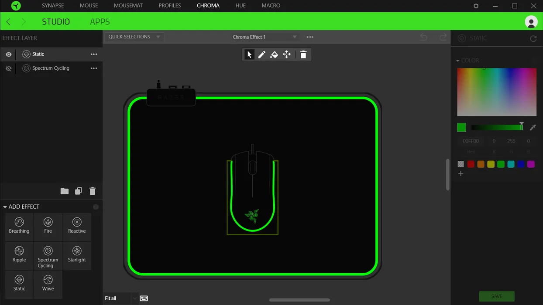The width and height of the screenshot is (543, 305).
Task: Add the Static effect tile
Action: tap(19, 285)
